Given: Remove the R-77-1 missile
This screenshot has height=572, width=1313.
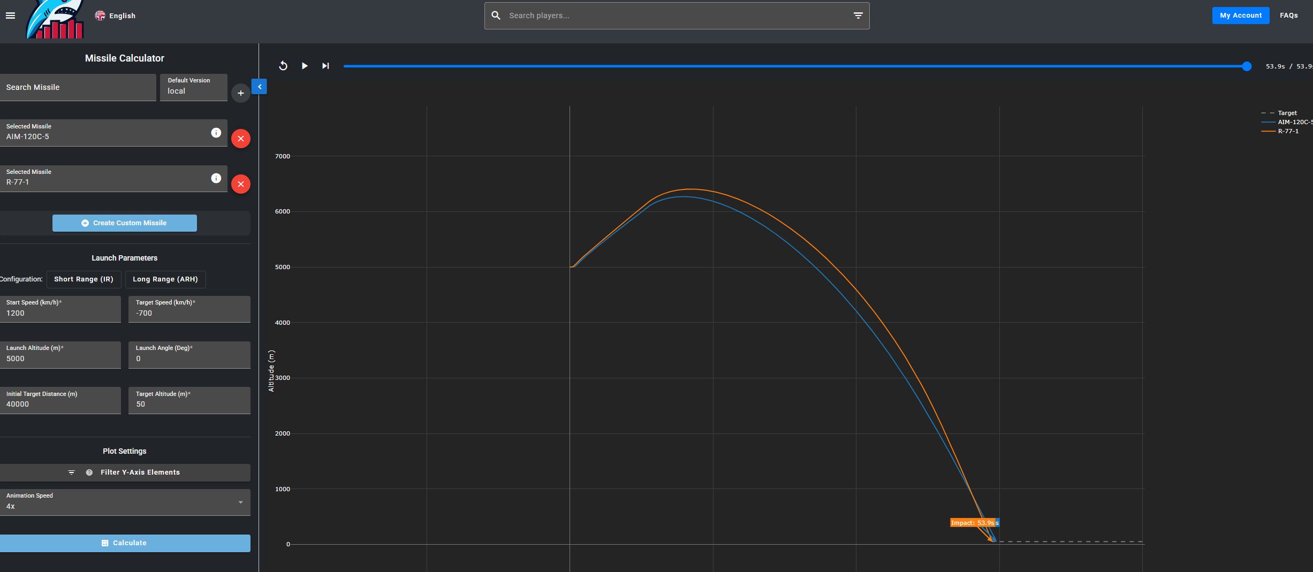Looking at the screenshot, I should [x=241, y=184].
